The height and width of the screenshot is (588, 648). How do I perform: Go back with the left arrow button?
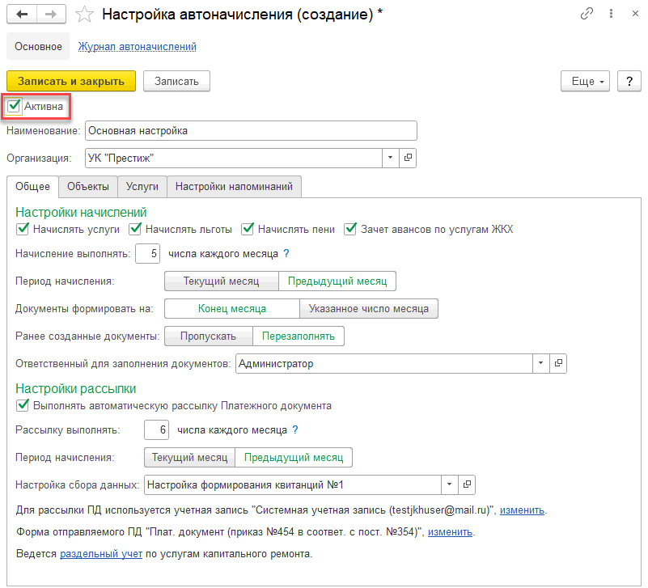pos(22,15)
